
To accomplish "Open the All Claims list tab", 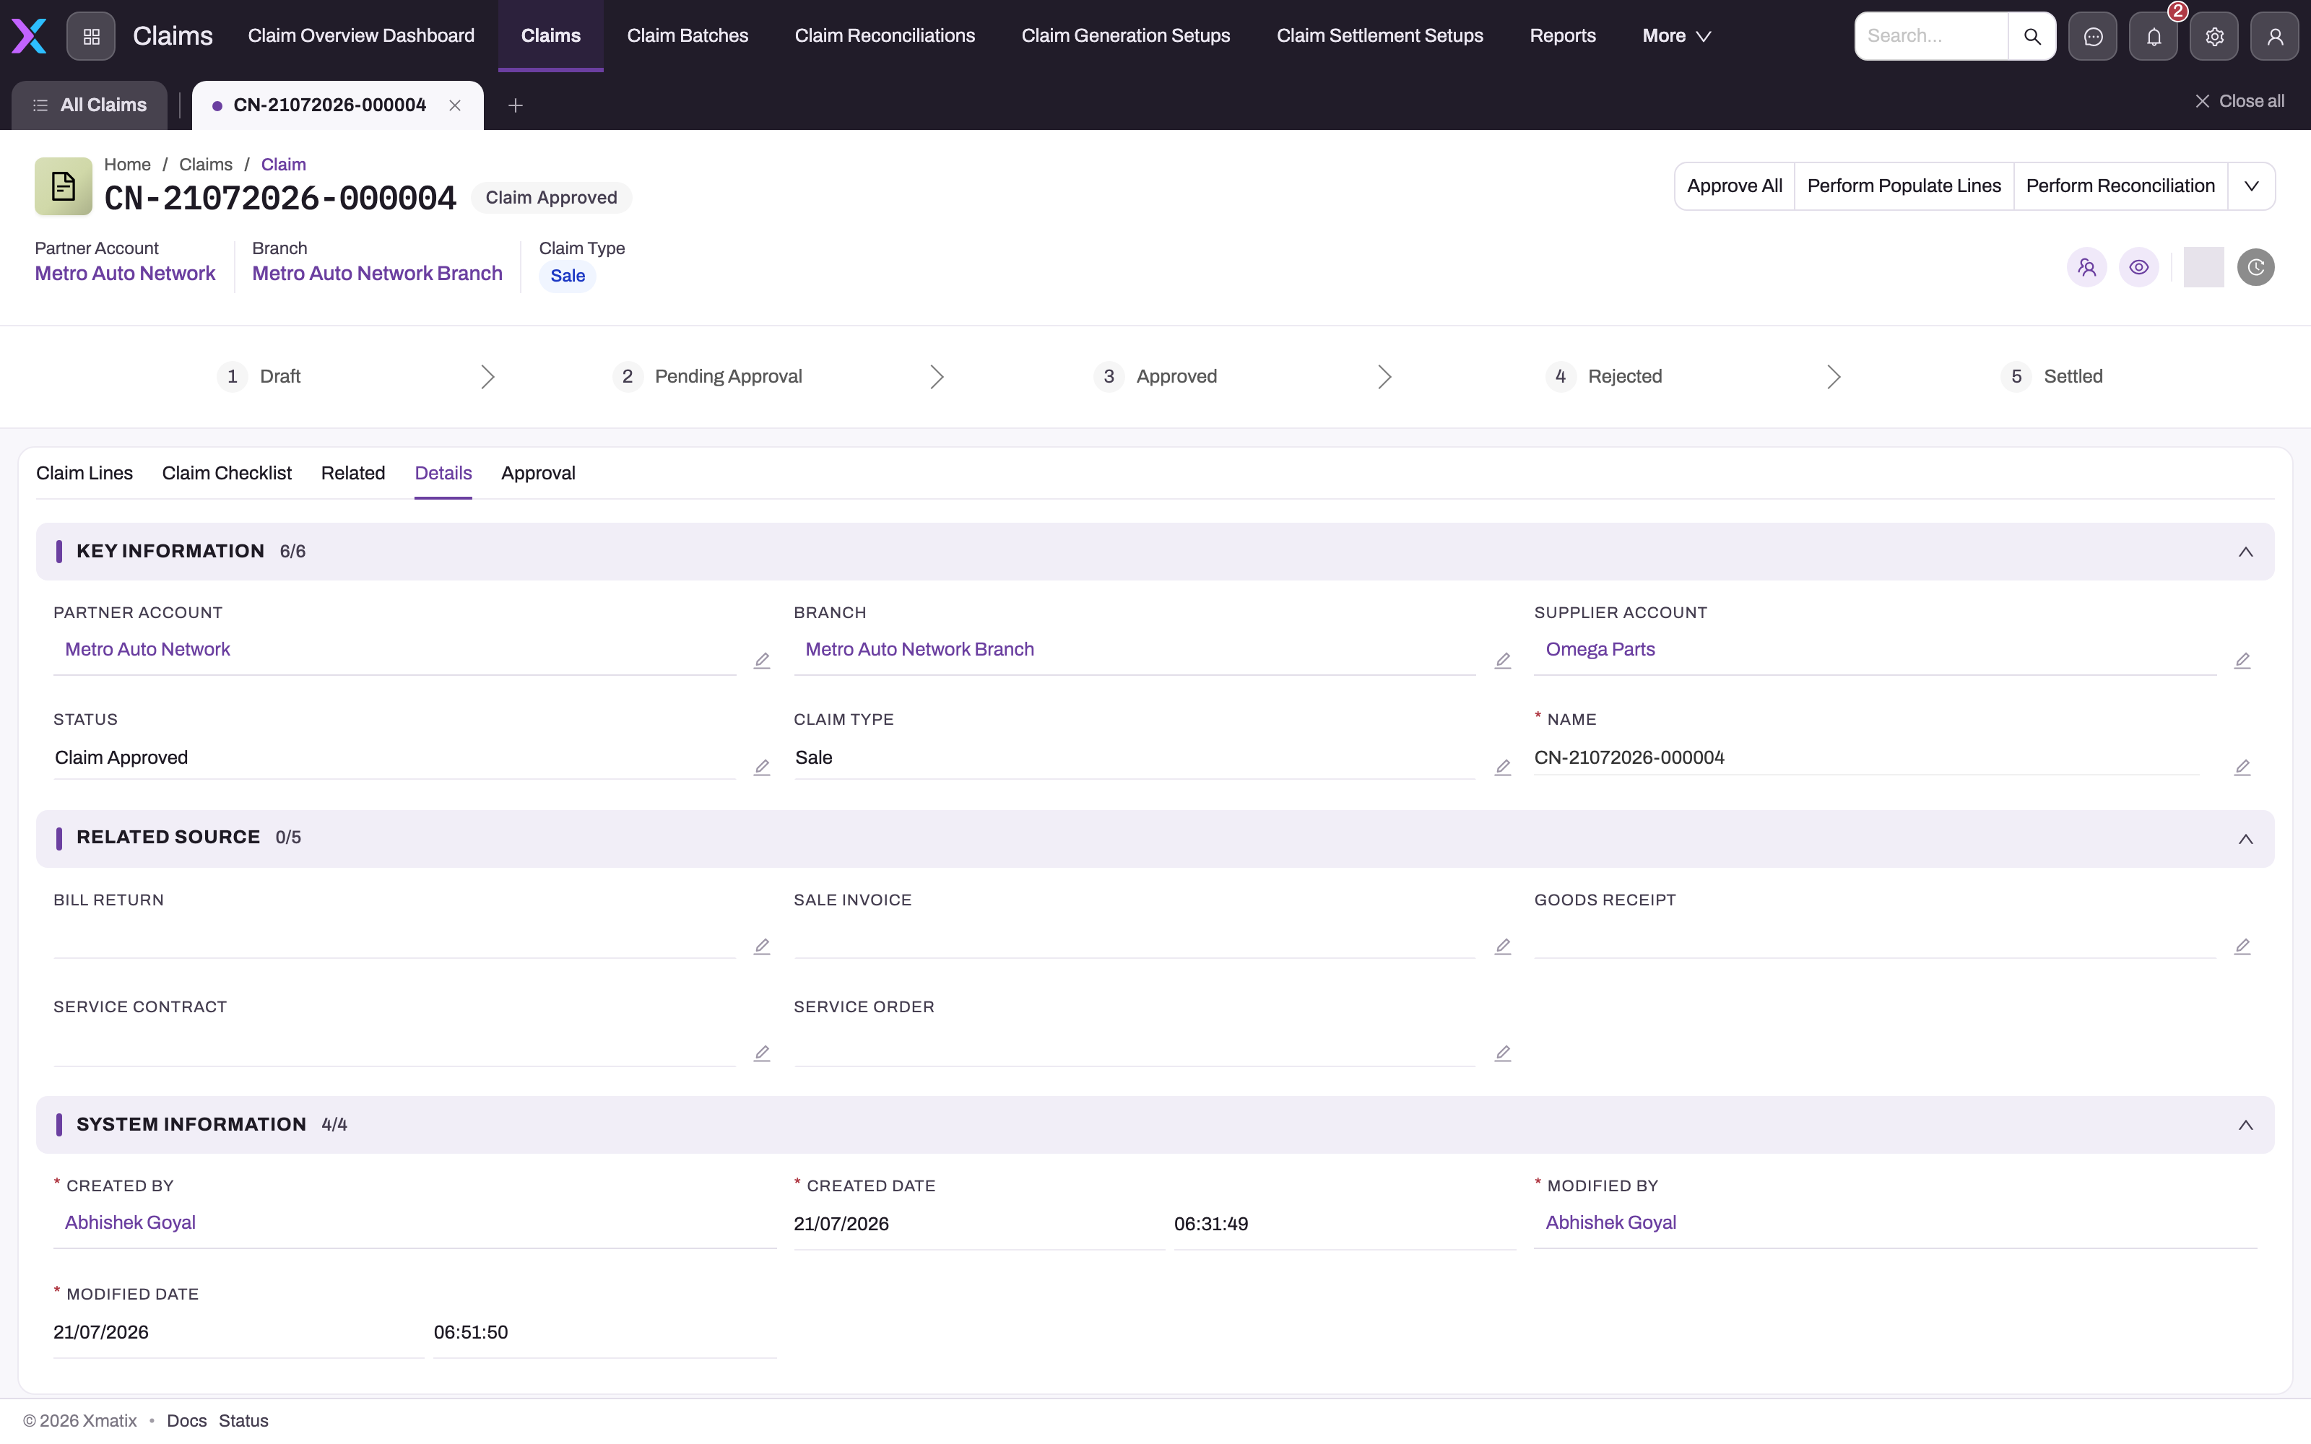I will 90,105.
